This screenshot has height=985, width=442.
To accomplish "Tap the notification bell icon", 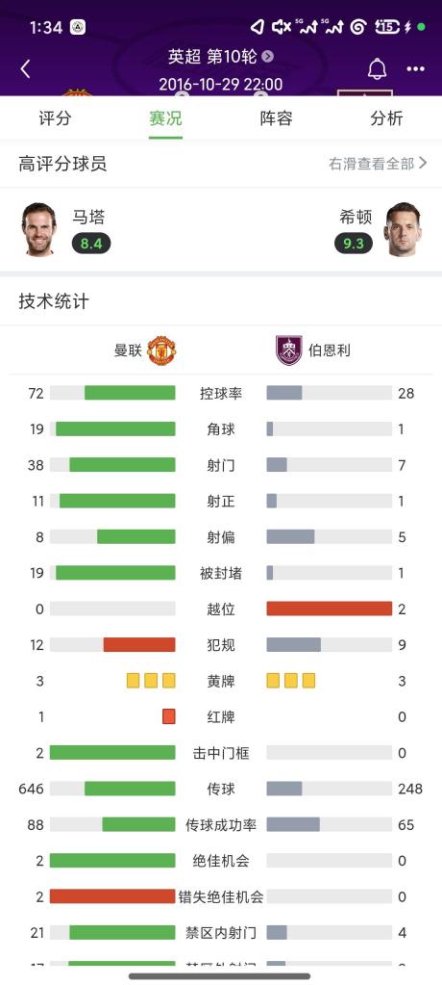I will [377, 68].
